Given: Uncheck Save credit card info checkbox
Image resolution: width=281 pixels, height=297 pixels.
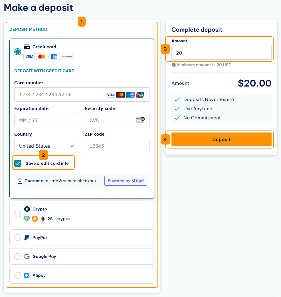Looking at the screenshot, I should (x=18, y=163).
